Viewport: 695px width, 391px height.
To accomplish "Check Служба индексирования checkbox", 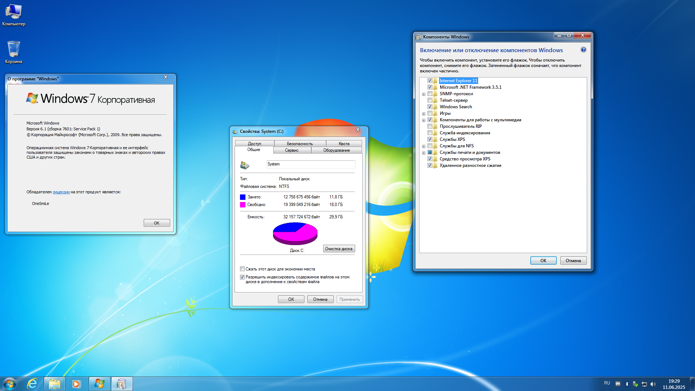I will click(x=430, y=133).
